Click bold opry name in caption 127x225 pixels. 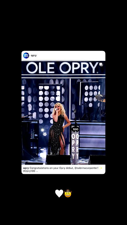coord(26,168)
